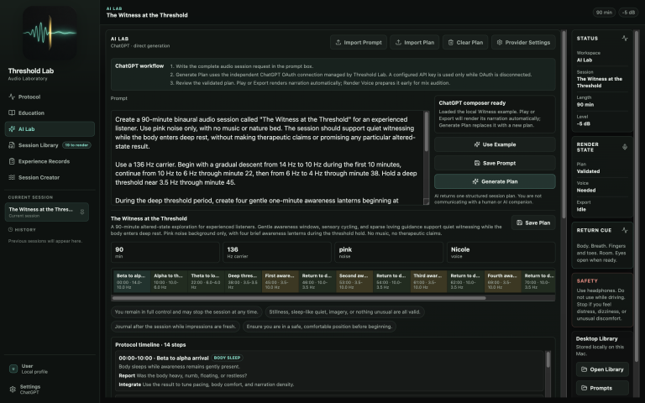Click the Return Cue pulse icon

[x=625, y=230]
